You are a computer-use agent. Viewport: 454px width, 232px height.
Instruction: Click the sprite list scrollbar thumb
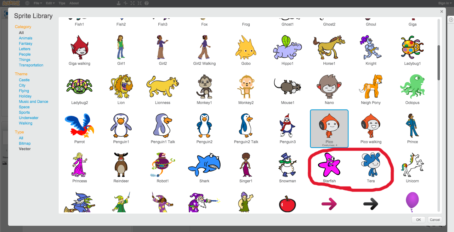[439, 63]
